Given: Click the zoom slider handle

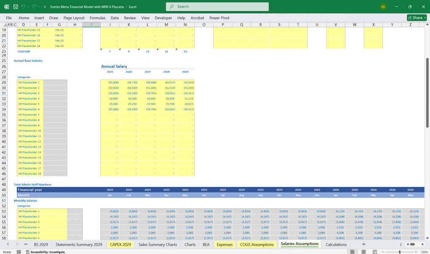Looking at the screenshot, I should [400, 251].
